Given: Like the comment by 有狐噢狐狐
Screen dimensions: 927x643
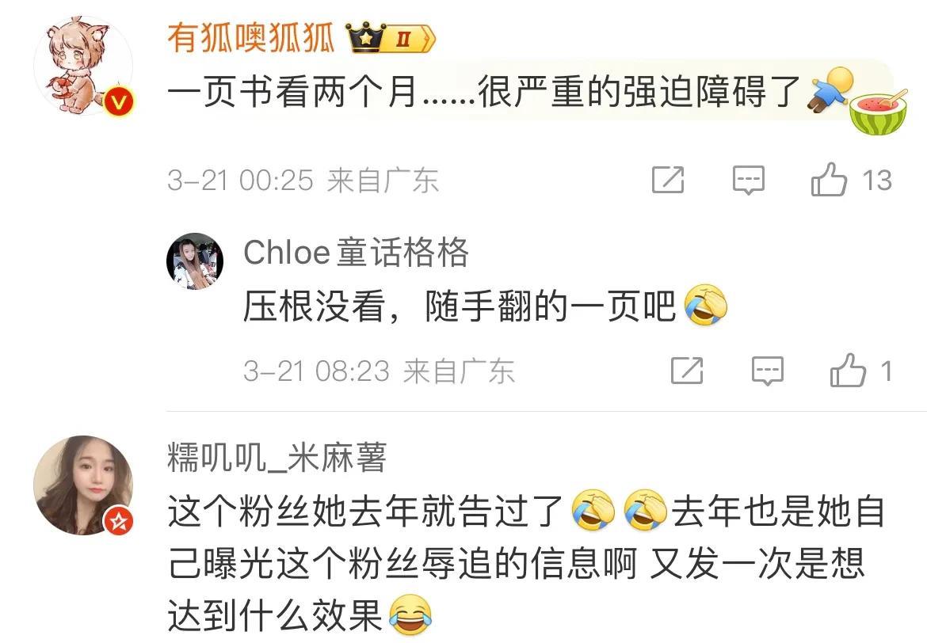Looking at the screenshot, I should (x=829, y=180).
